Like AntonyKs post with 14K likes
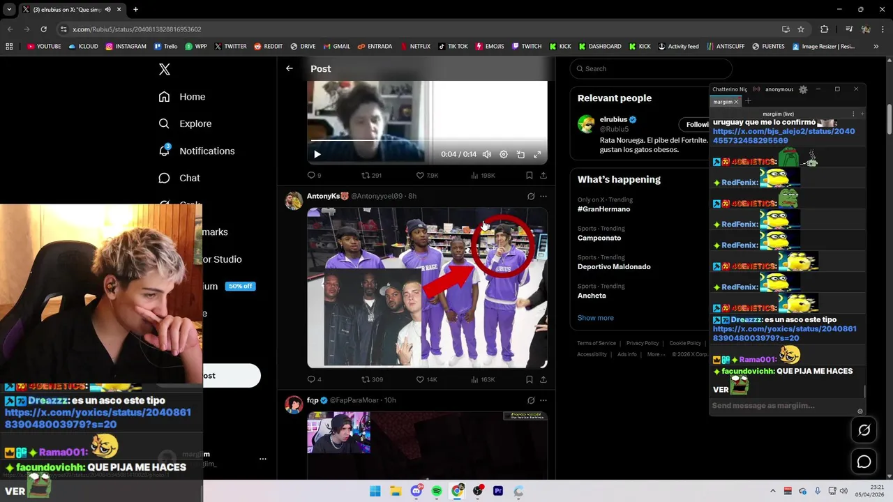 [426, 379]
